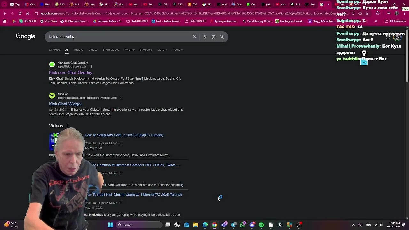
Task: Show more bookmarks via overflow chevron
Action: point(376,21)
